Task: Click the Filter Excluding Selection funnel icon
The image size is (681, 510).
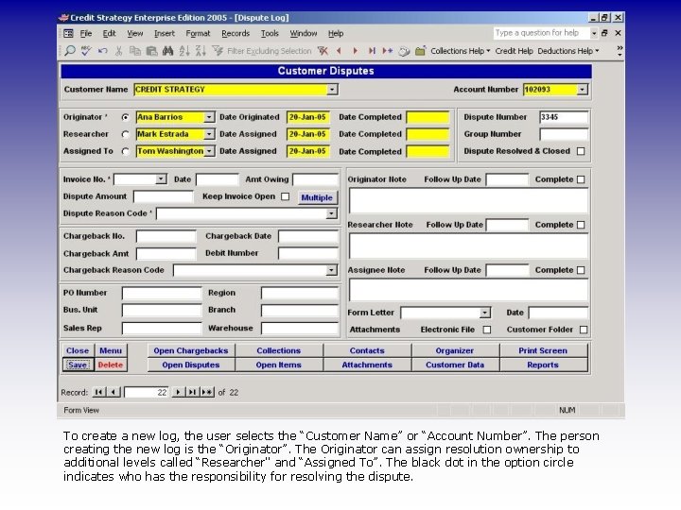Action: point(218,51)
